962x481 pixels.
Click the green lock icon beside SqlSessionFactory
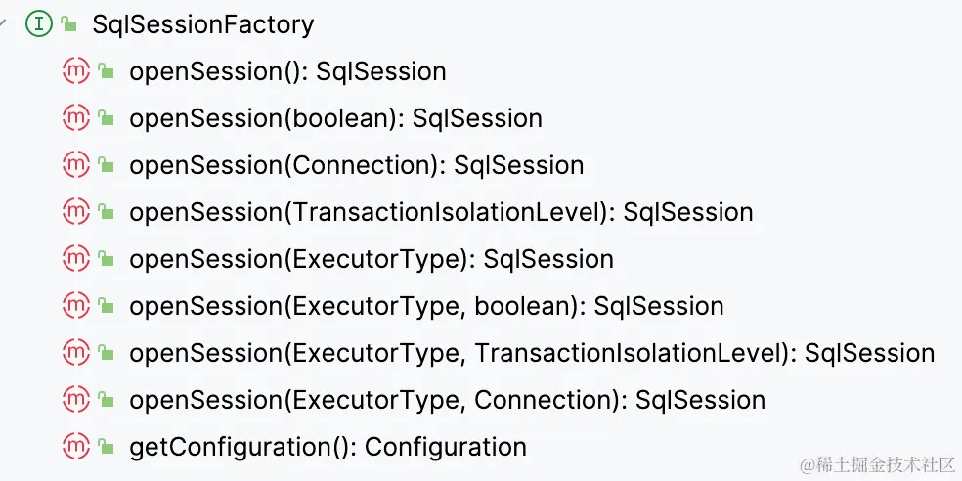[x=68, y=24]
